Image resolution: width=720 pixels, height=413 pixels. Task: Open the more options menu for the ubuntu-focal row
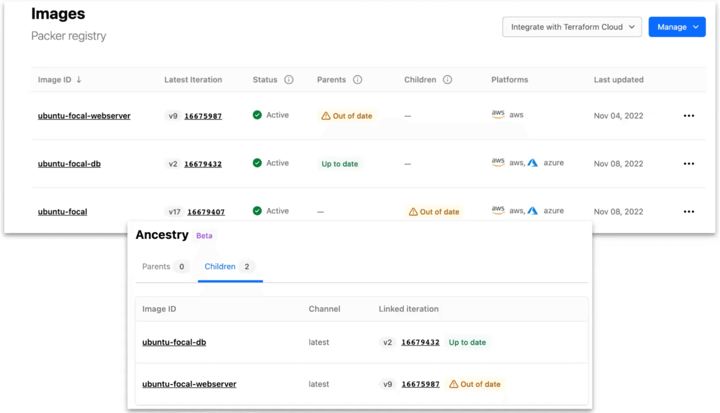(x=689, y=212)
